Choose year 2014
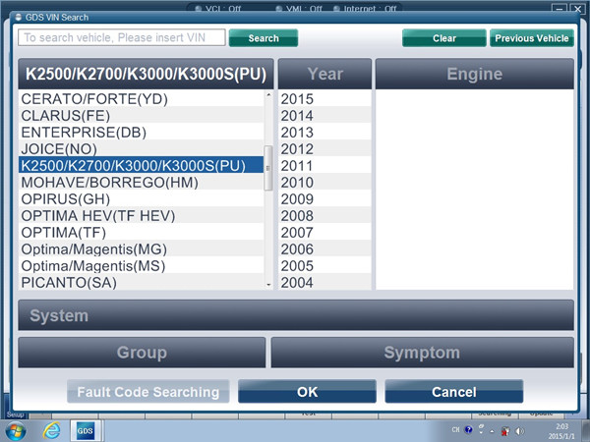 (324, 115)
